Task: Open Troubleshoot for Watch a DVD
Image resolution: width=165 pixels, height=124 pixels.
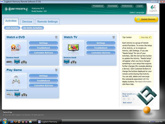Action: [43, 48]
